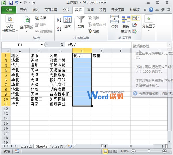Click Edit Links (编辑链接)
This screenshot has width=173, height=155.
pos(44,31)
